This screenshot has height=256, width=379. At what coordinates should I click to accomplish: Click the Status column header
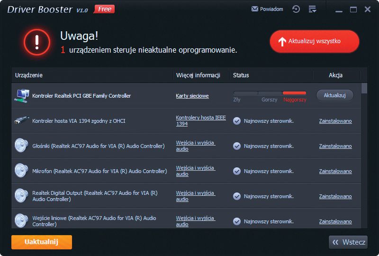point(241,75)
